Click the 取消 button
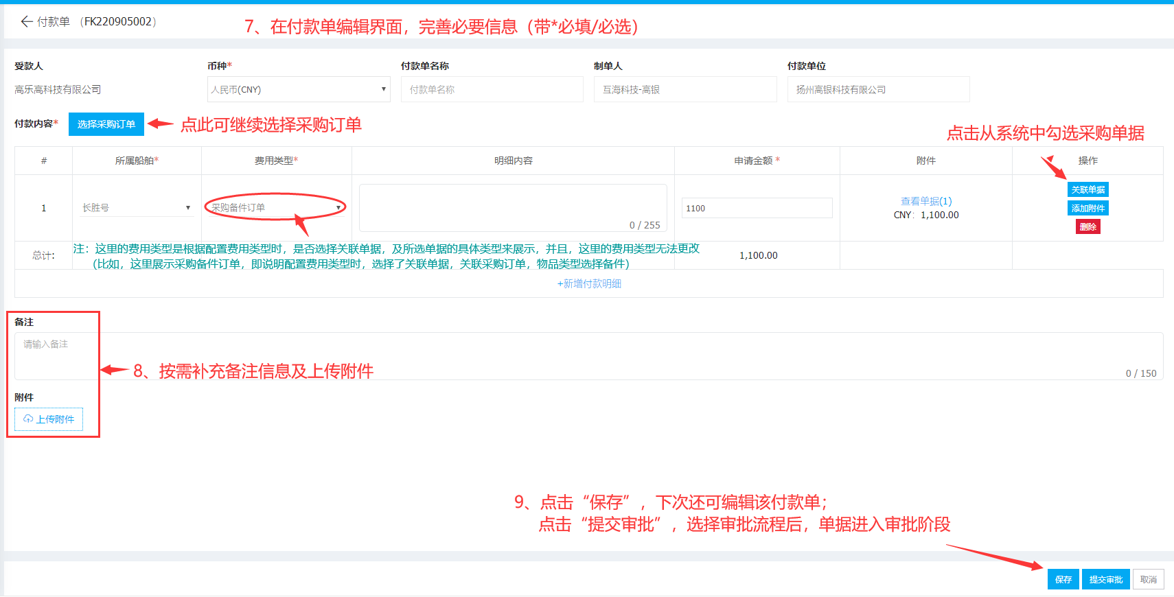 coord(1149,579)
